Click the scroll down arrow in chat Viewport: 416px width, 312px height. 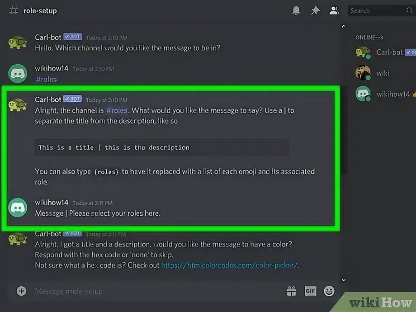point(344,280)
